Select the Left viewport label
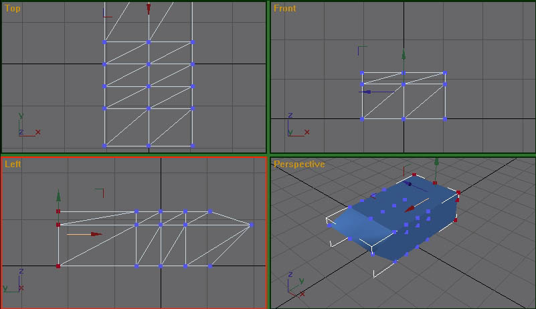 click(13, 164)
